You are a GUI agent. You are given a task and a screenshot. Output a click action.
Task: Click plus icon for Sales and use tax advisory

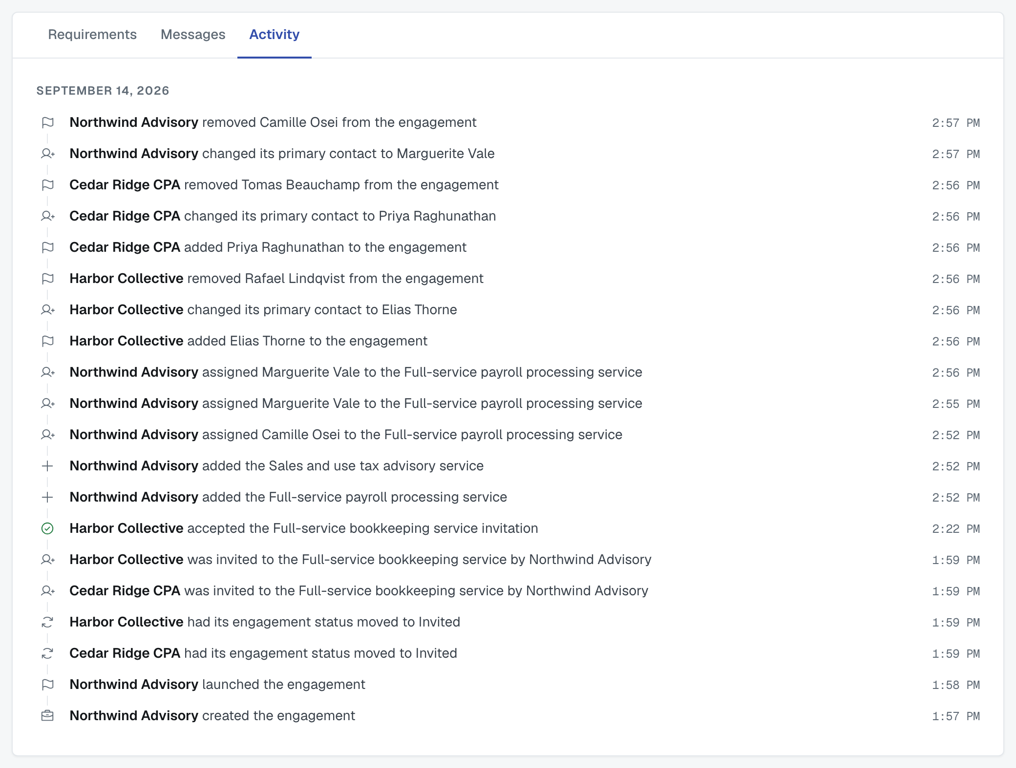pos(47,466)
